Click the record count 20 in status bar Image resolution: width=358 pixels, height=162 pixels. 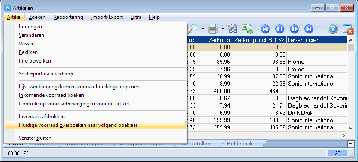pyautogui.click(x=337, y=153)
